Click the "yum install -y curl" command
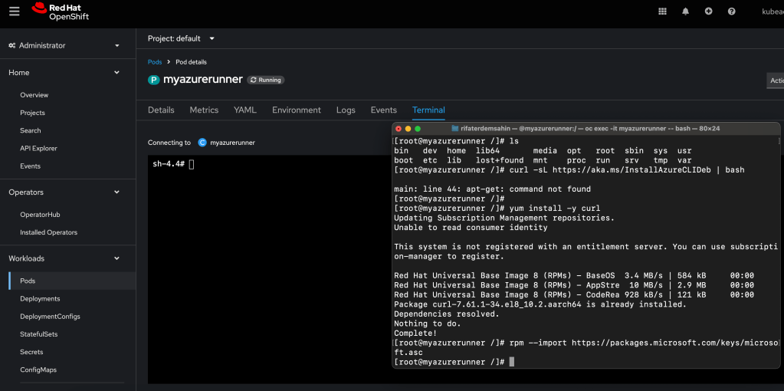Viewport: 784px width, 391px height. point(555,209)
